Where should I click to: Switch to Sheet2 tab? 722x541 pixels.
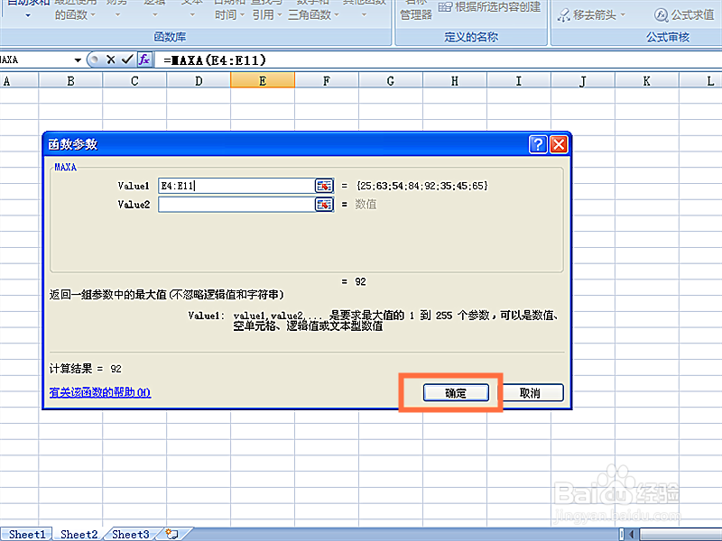tap(79, 534)
